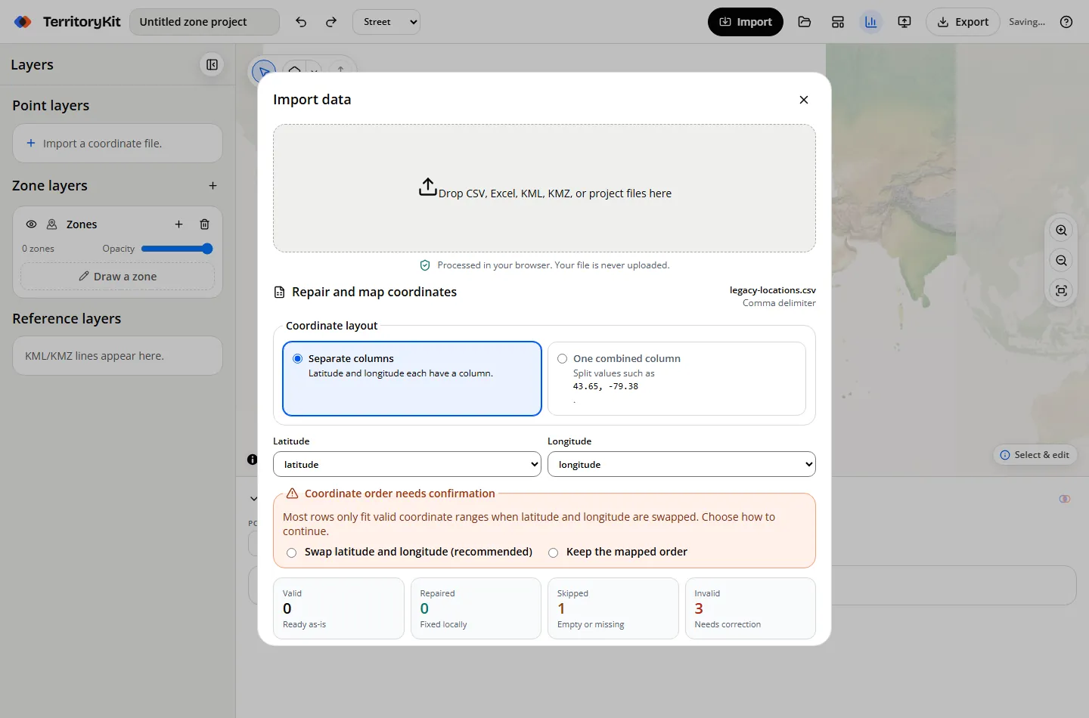The width and height of the screenshot is (1089, 718).
Task: Redo the last action
Action: click(x=331, y=22)
